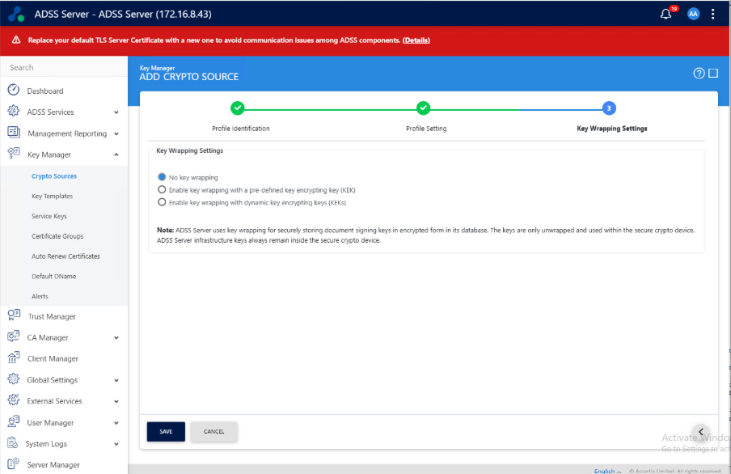Viewport: 731px width, 474px height.
Task: Click the External Services icon
Action: point(14,400)
